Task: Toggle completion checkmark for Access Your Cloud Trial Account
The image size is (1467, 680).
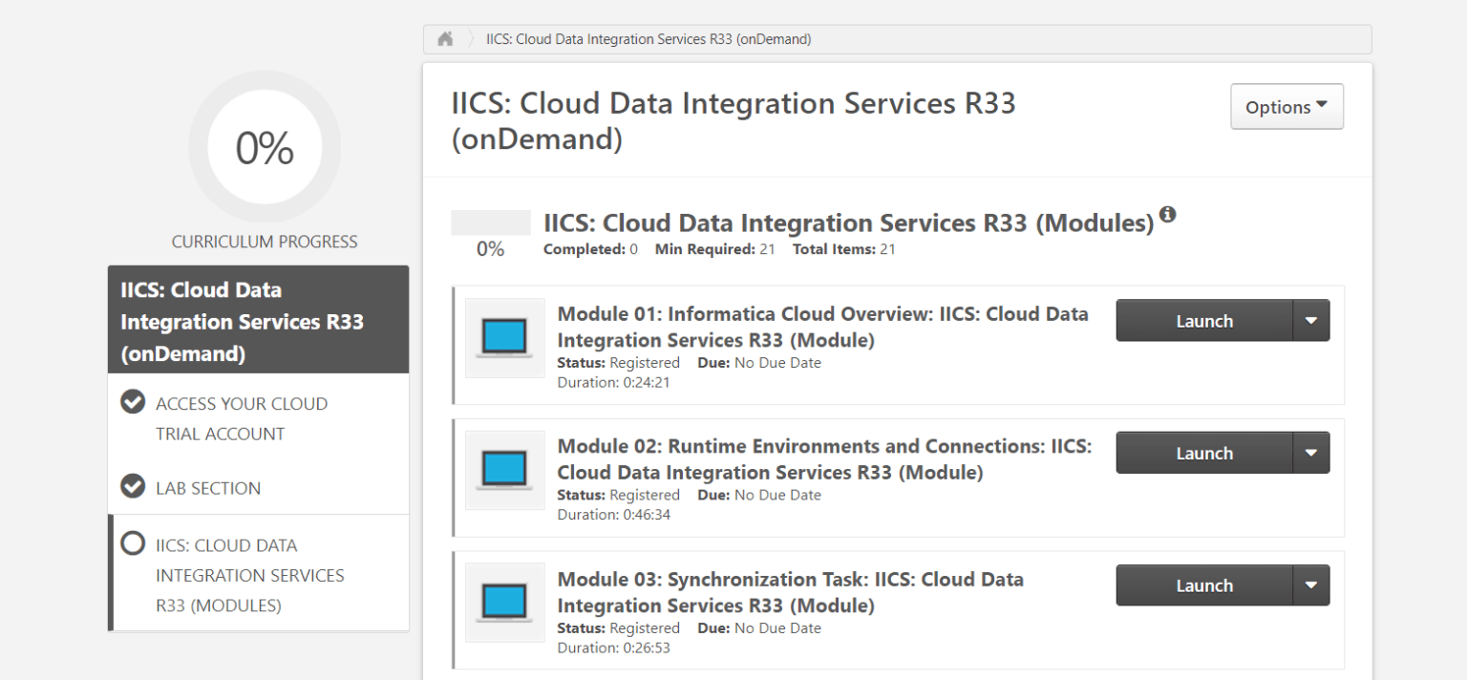Action: tap(132, 402)
